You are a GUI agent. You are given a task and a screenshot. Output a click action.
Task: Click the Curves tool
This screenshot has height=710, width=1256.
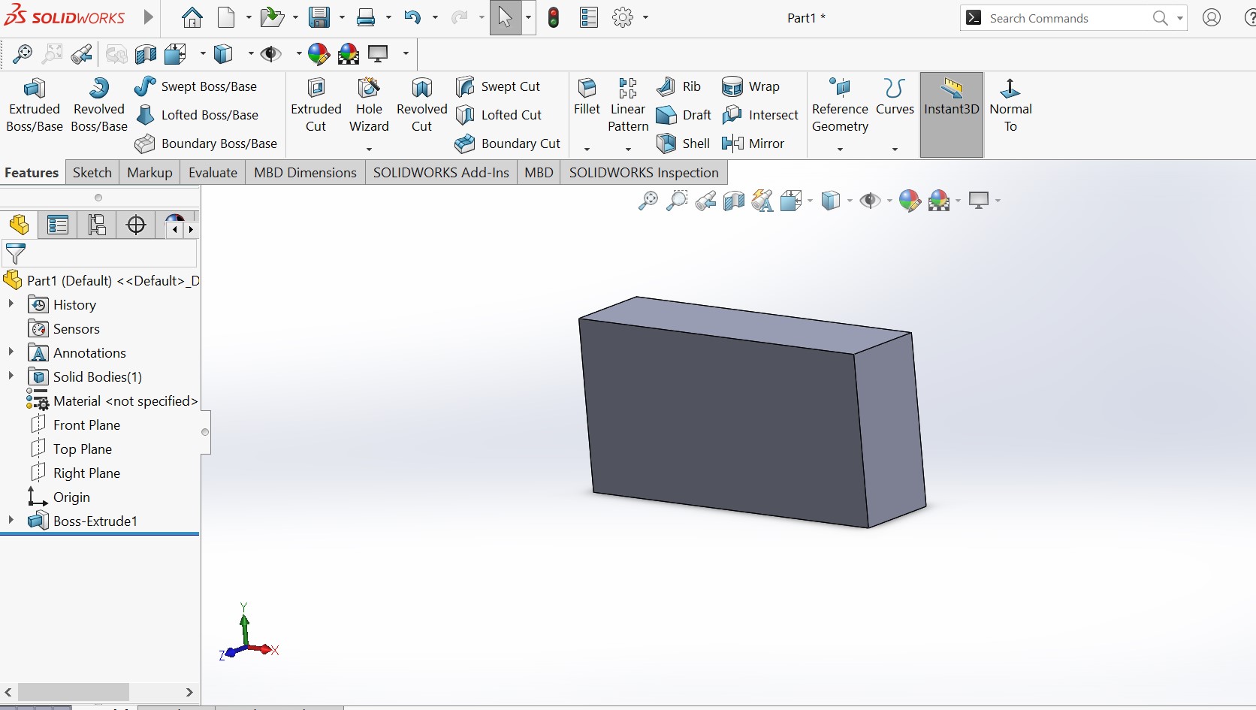tap(895, 96)
